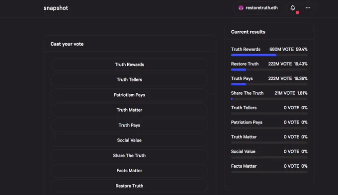The image size is (338, 195).
Task: Open the three-dot more options menu
Action: (308, 8)
